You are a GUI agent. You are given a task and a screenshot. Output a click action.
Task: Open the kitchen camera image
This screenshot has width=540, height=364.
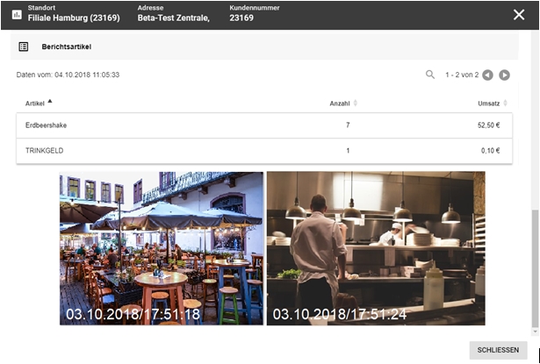(375, 247)
